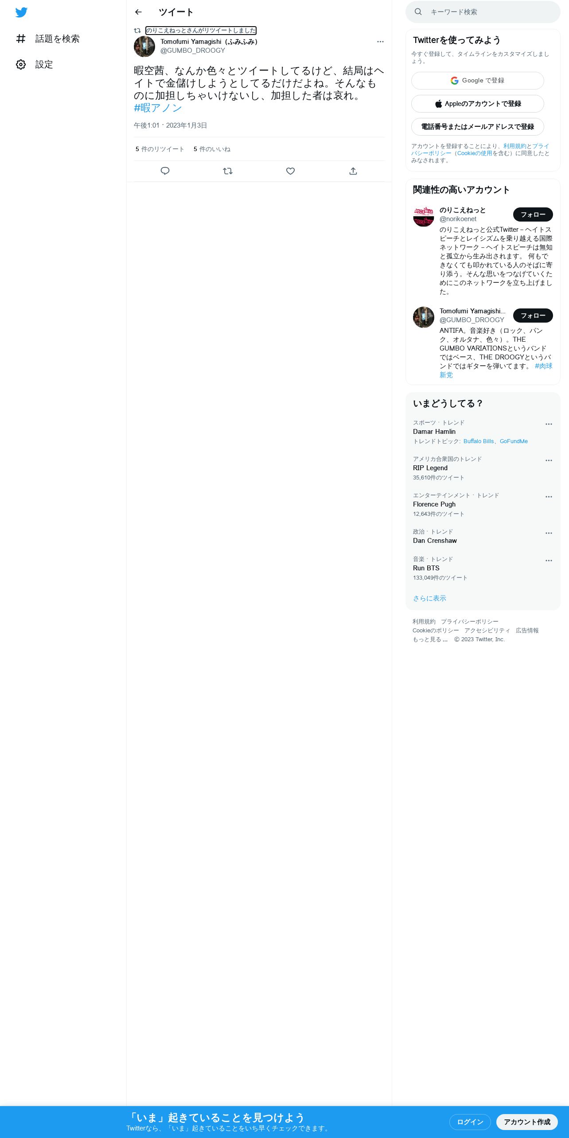The height and width of the screenshot is (1138, 569).
Task: Open 話題を検索 explore menu item
Action: [x=48, y=39]
